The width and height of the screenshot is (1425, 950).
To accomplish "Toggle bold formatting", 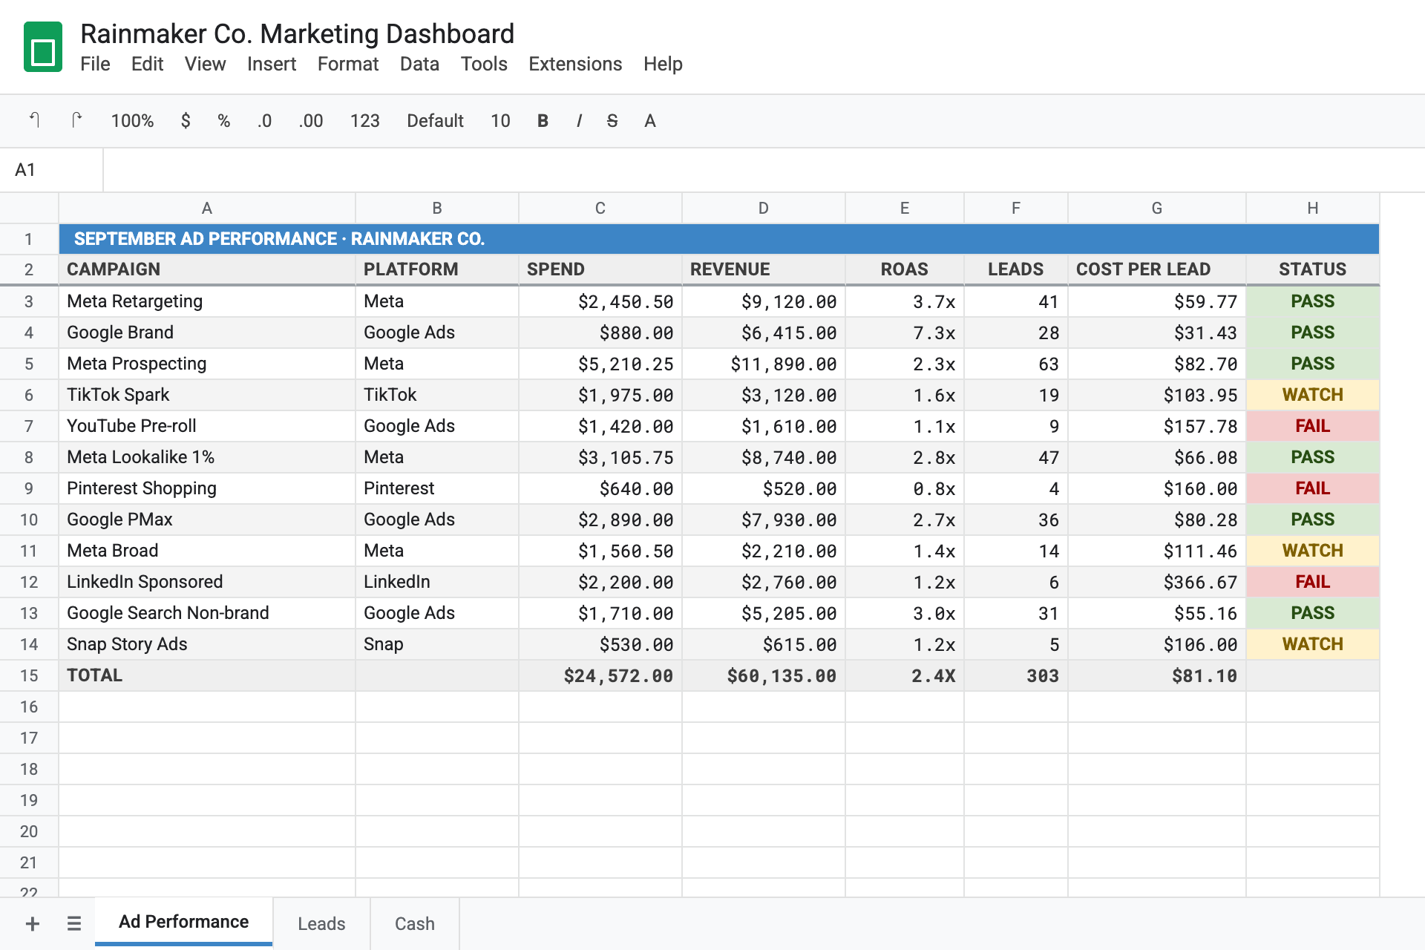I will pyautogui.click(x=543, y=120).
